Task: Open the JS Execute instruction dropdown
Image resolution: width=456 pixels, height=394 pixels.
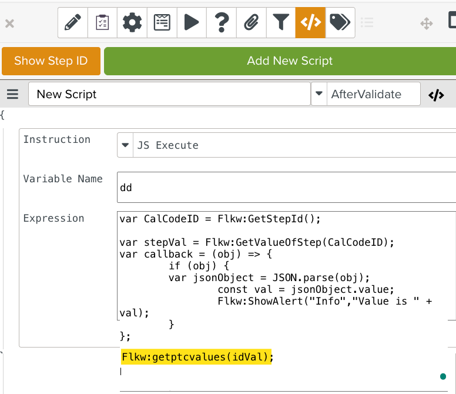Action: 126,145
